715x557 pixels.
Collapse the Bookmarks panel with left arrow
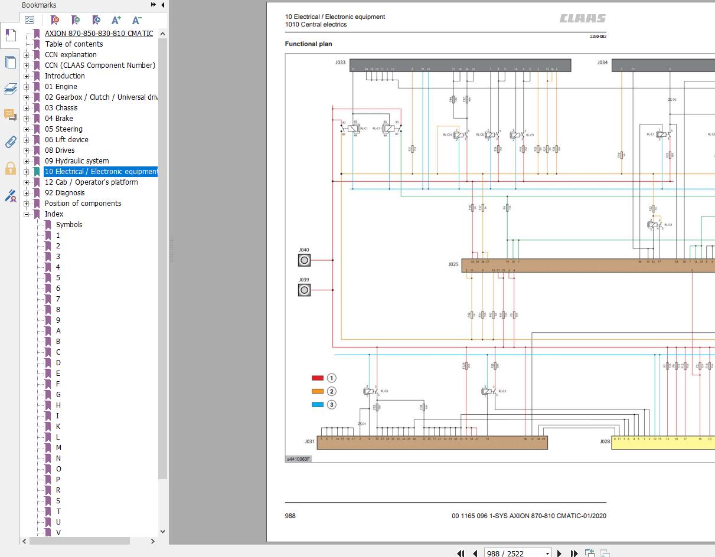pos(162,5)
